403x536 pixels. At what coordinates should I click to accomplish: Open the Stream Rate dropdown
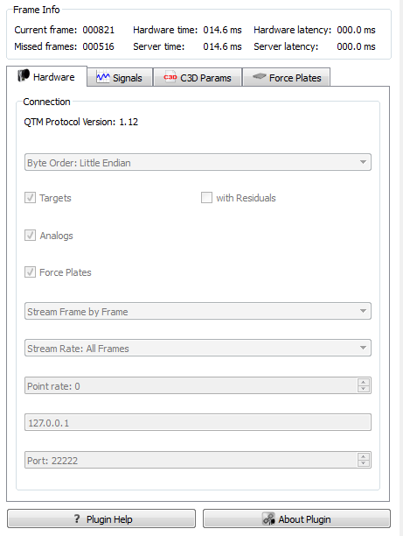pyautogui.click(x=198, y=348)
